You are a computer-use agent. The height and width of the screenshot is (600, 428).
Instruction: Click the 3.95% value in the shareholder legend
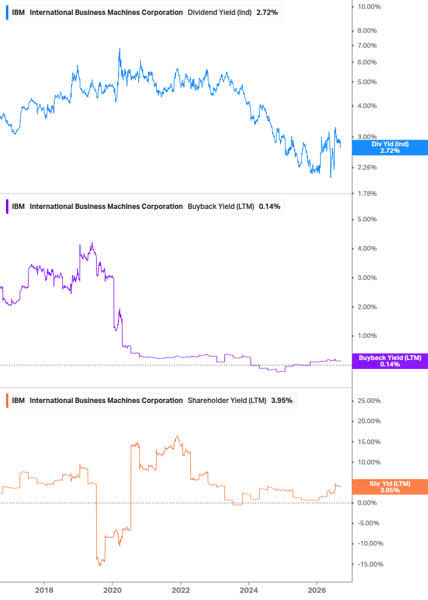(282, 401)
